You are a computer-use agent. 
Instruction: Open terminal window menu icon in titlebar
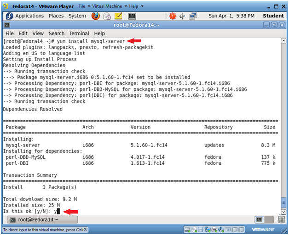click(7, 25)
